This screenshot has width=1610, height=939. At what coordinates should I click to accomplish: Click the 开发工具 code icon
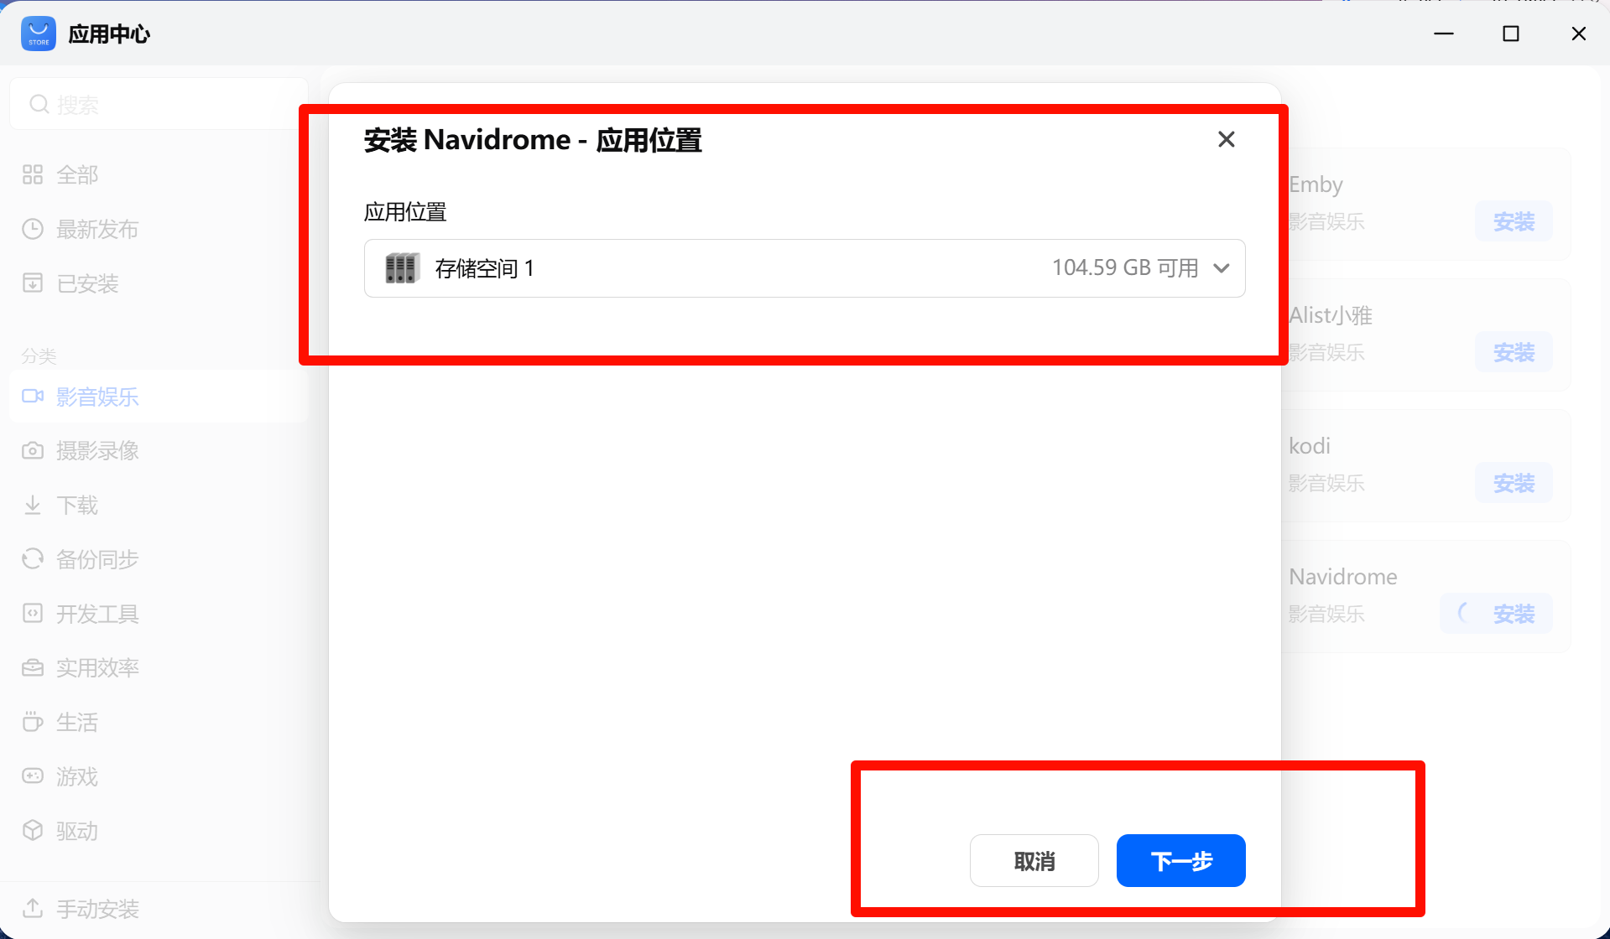[x=33, y=614]
